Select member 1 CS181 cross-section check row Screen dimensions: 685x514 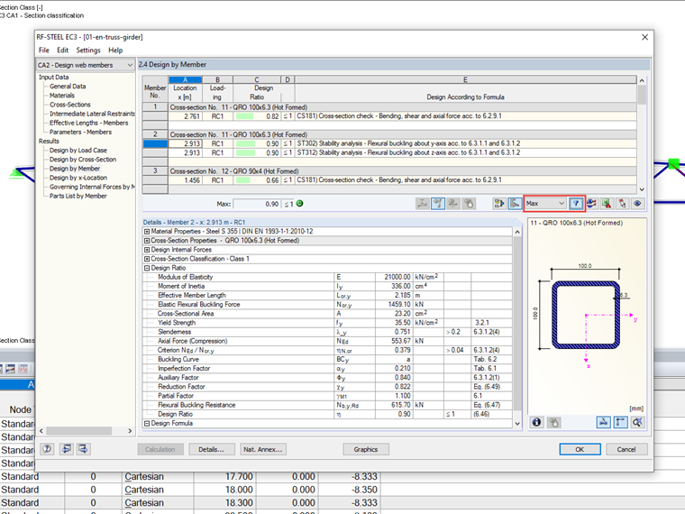(389, 116)
